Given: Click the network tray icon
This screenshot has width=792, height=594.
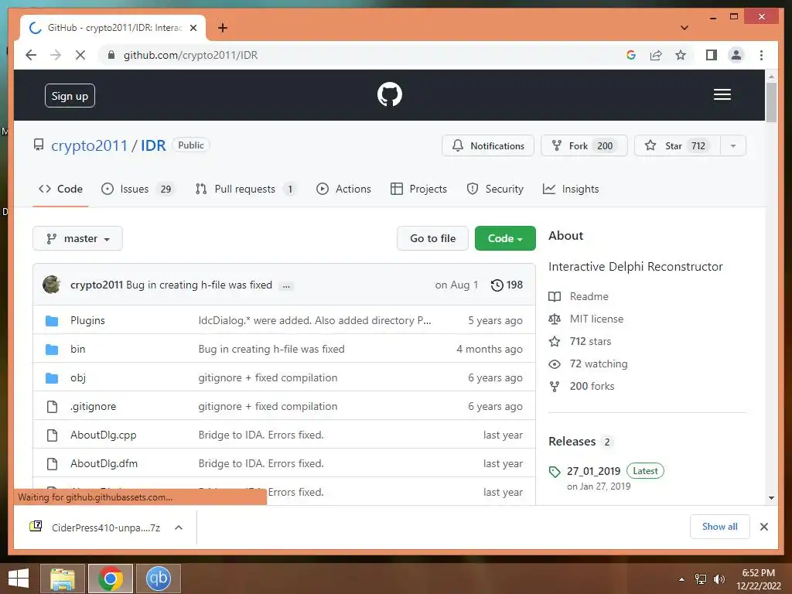Looking at the screenshot, I should [701, 579].
